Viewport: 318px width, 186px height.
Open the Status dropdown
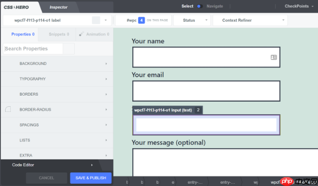192,20
